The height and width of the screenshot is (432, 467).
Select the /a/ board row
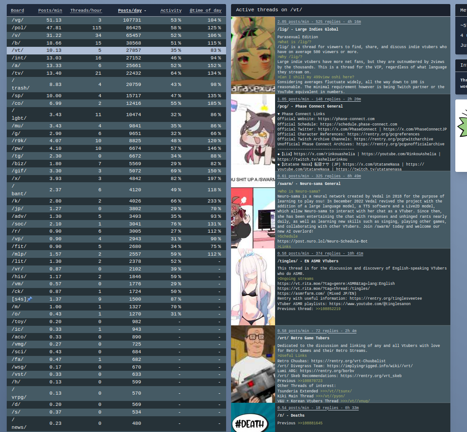(116, 66)
